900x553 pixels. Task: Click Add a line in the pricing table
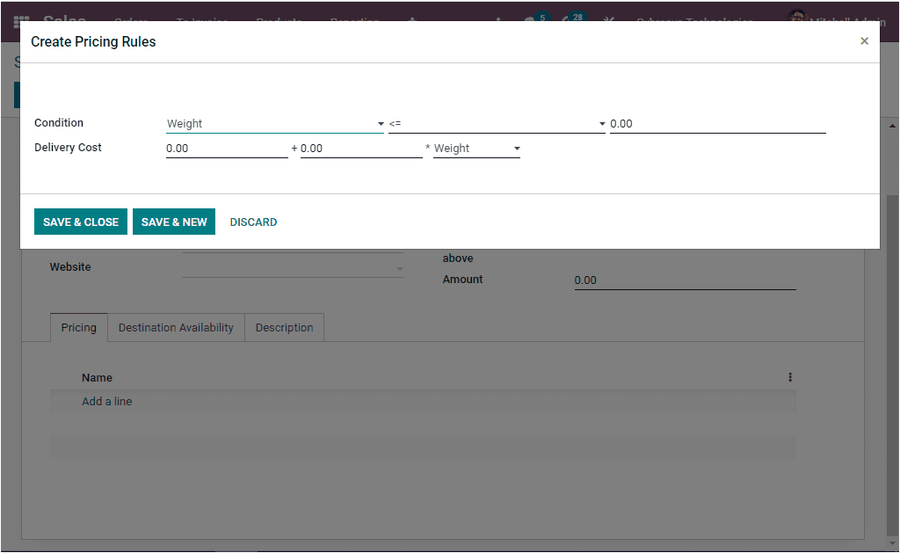pos(106,401)
